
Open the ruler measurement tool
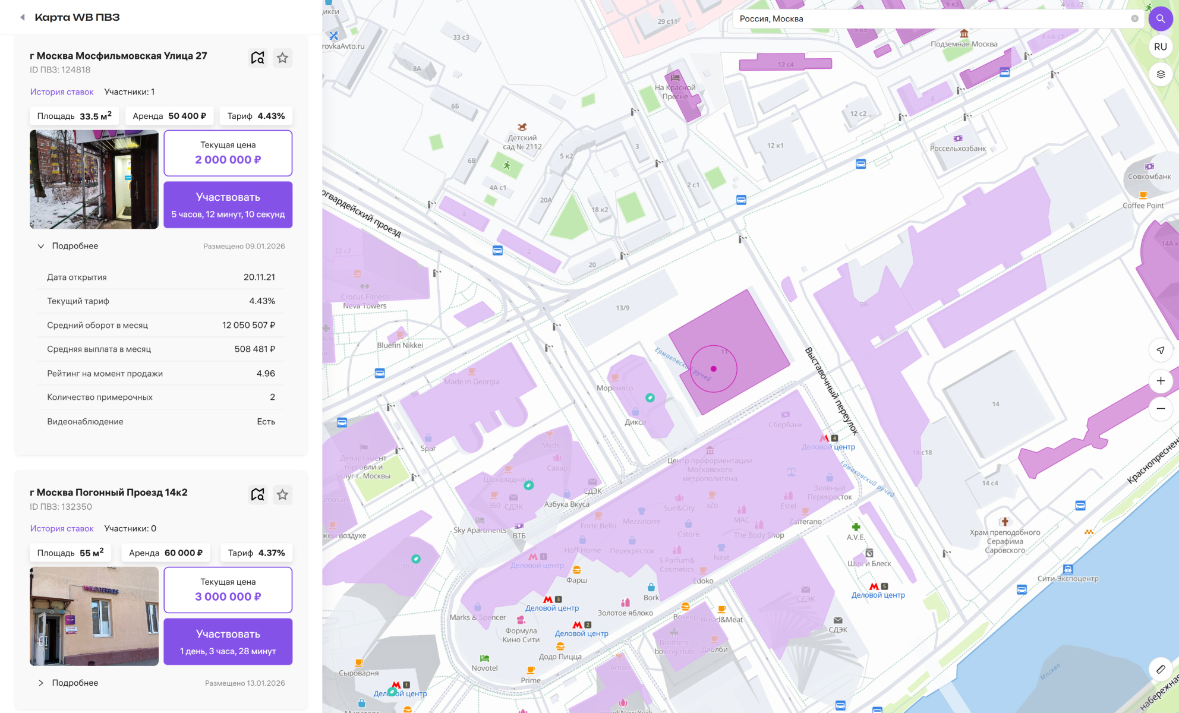(x=1160, y=669)
